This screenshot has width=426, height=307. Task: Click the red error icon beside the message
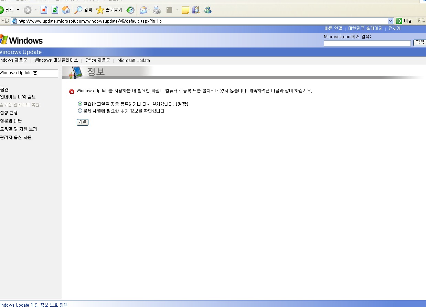coord(72,92)
